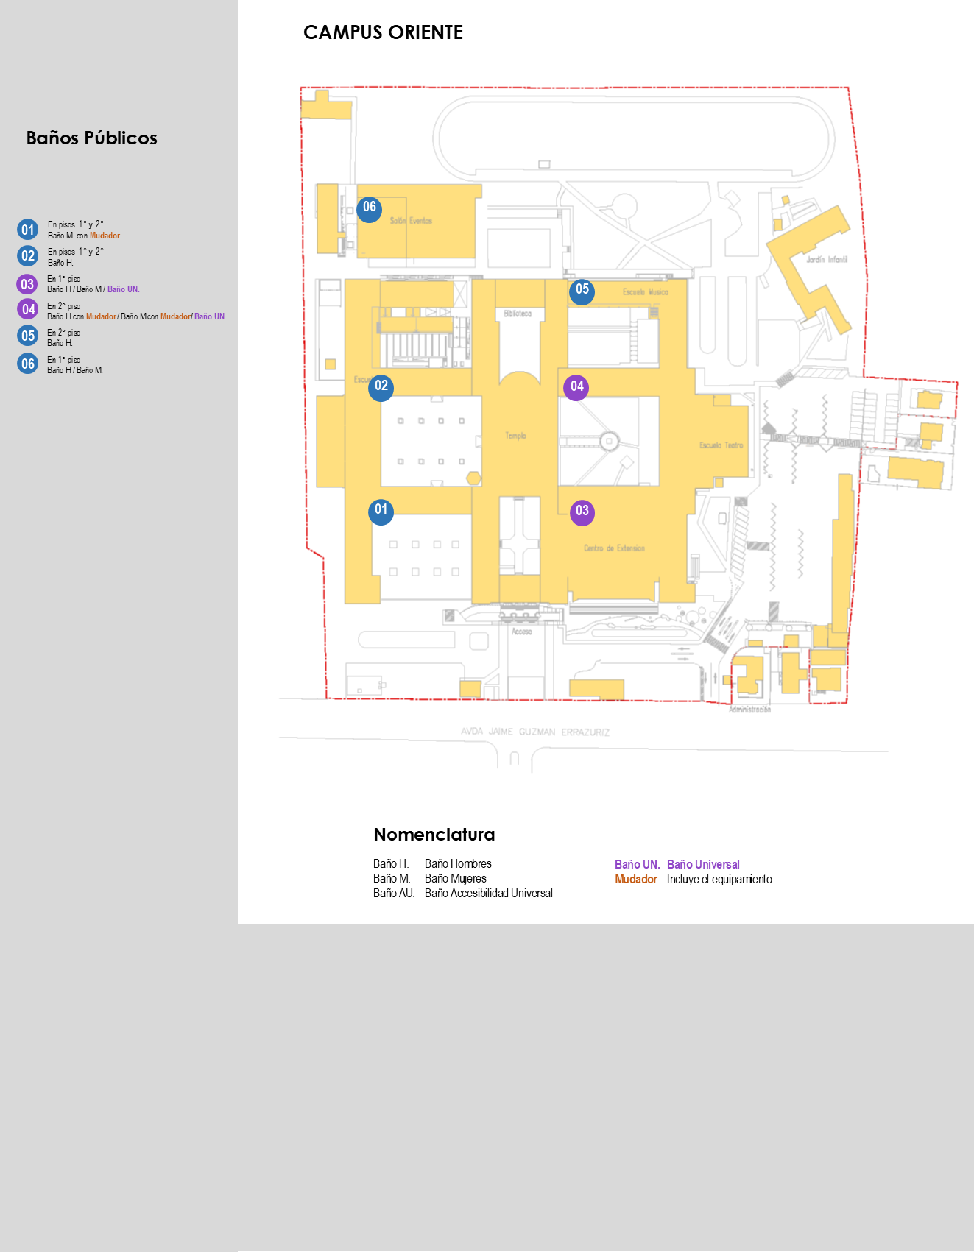Click purple map marker 04 right of Templo
Screen dimensions: 974x1252
576,388
